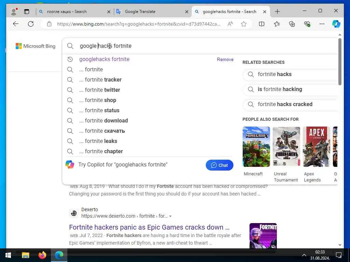Open the Fortnite result thumbnail image
The width and height of the screenshot is (350, 262).
(263, 236)
